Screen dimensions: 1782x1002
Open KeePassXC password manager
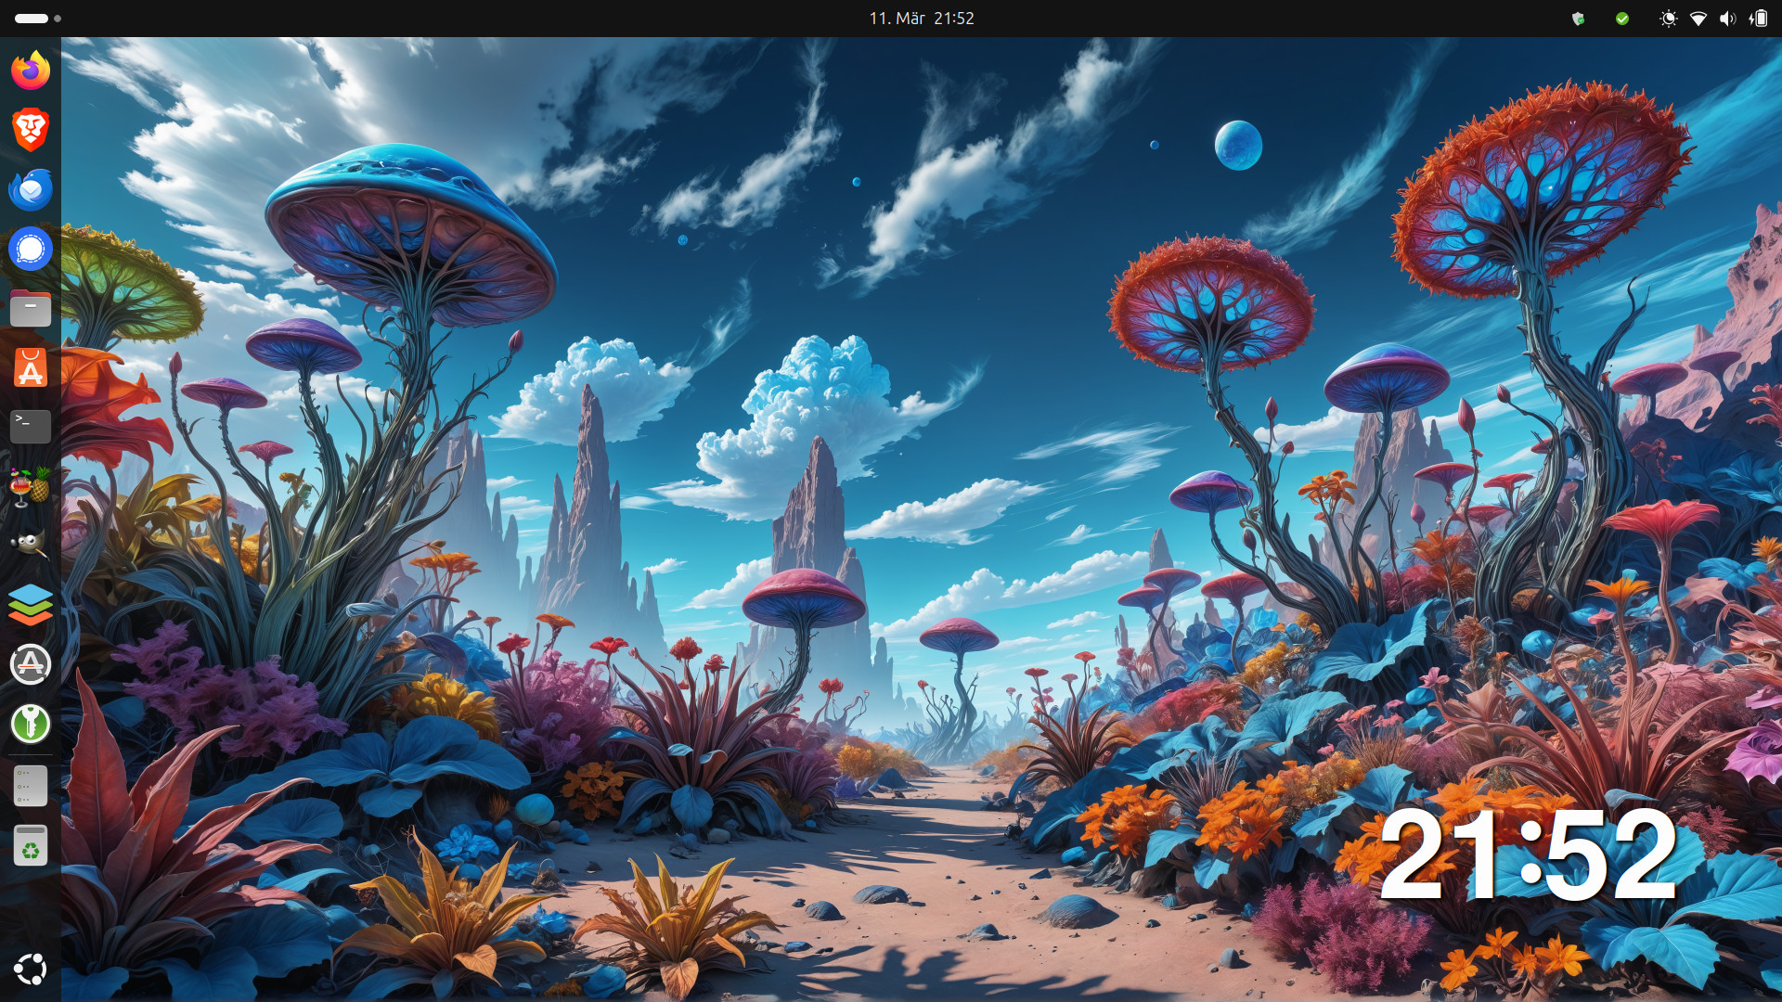pyautogui.click(x=31, y=724)
